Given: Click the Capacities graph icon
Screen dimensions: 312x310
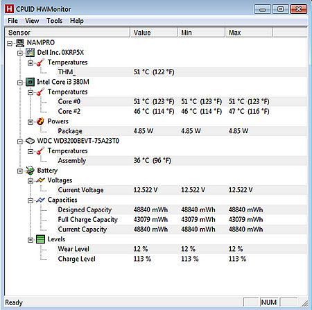Looking at the screenshot, I should pyautogui.click(x=40, y=200).
